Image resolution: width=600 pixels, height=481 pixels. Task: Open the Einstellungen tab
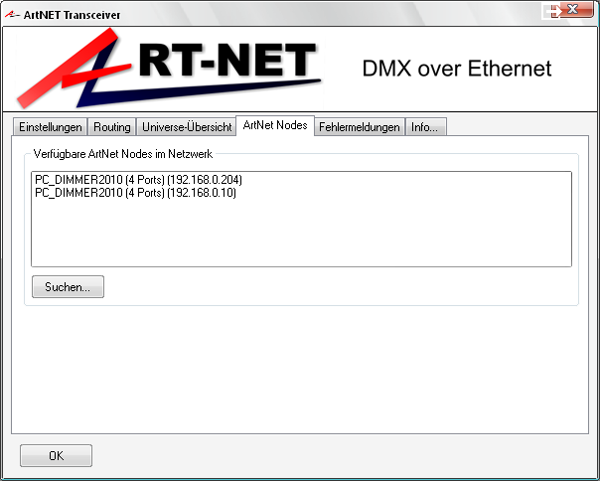point(50,127)
